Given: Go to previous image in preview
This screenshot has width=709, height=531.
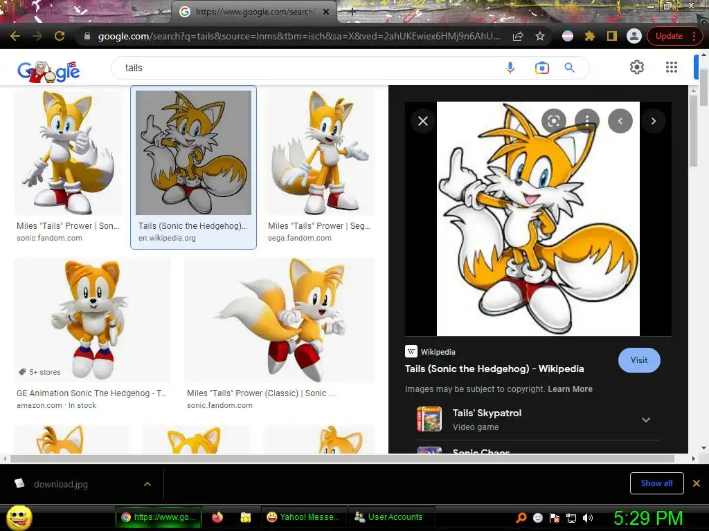Looking at the screenshot, I should pos(620,121).
